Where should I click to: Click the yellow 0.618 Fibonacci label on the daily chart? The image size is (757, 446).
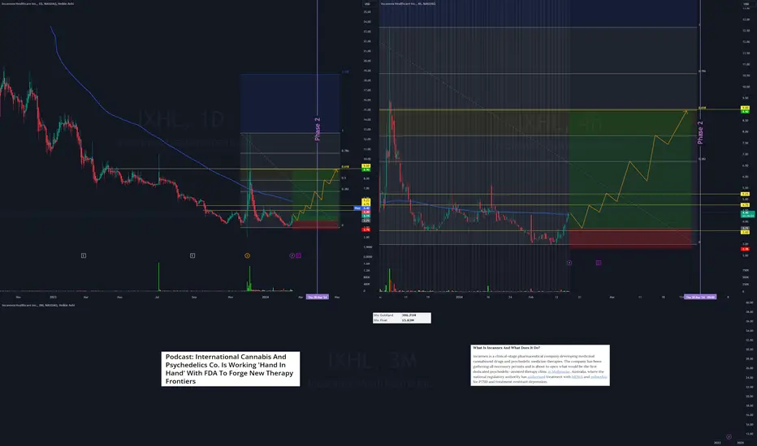pos(345,167)
